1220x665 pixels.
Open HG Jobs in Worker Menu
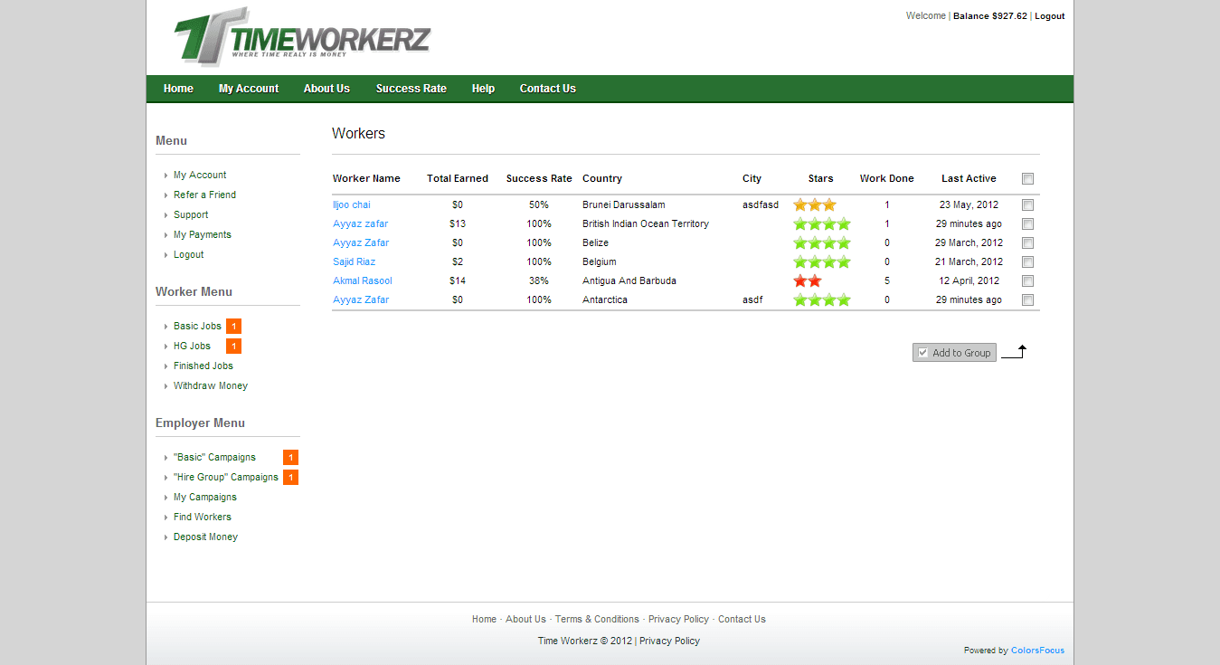point(192,347)
